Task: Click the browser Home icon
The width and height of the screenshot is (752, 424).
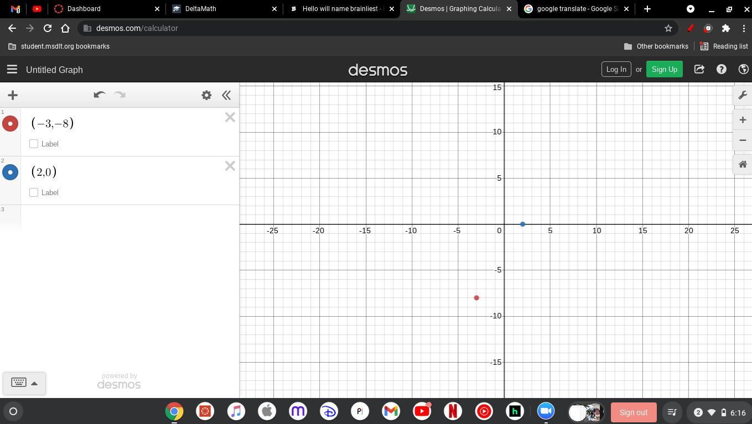Action: click(65, 28)
